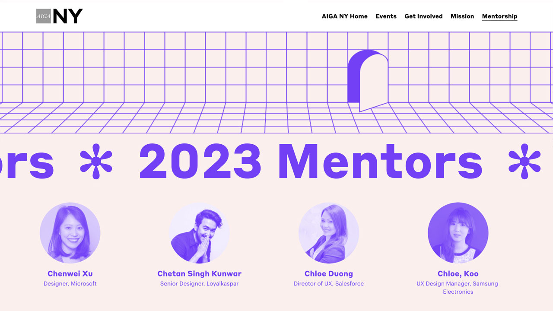The width and height of the screenshot is (553, 311).
Task: Click 'Senior Designer, Loyalkaspar' subtitle
Action: coord(199,284)
